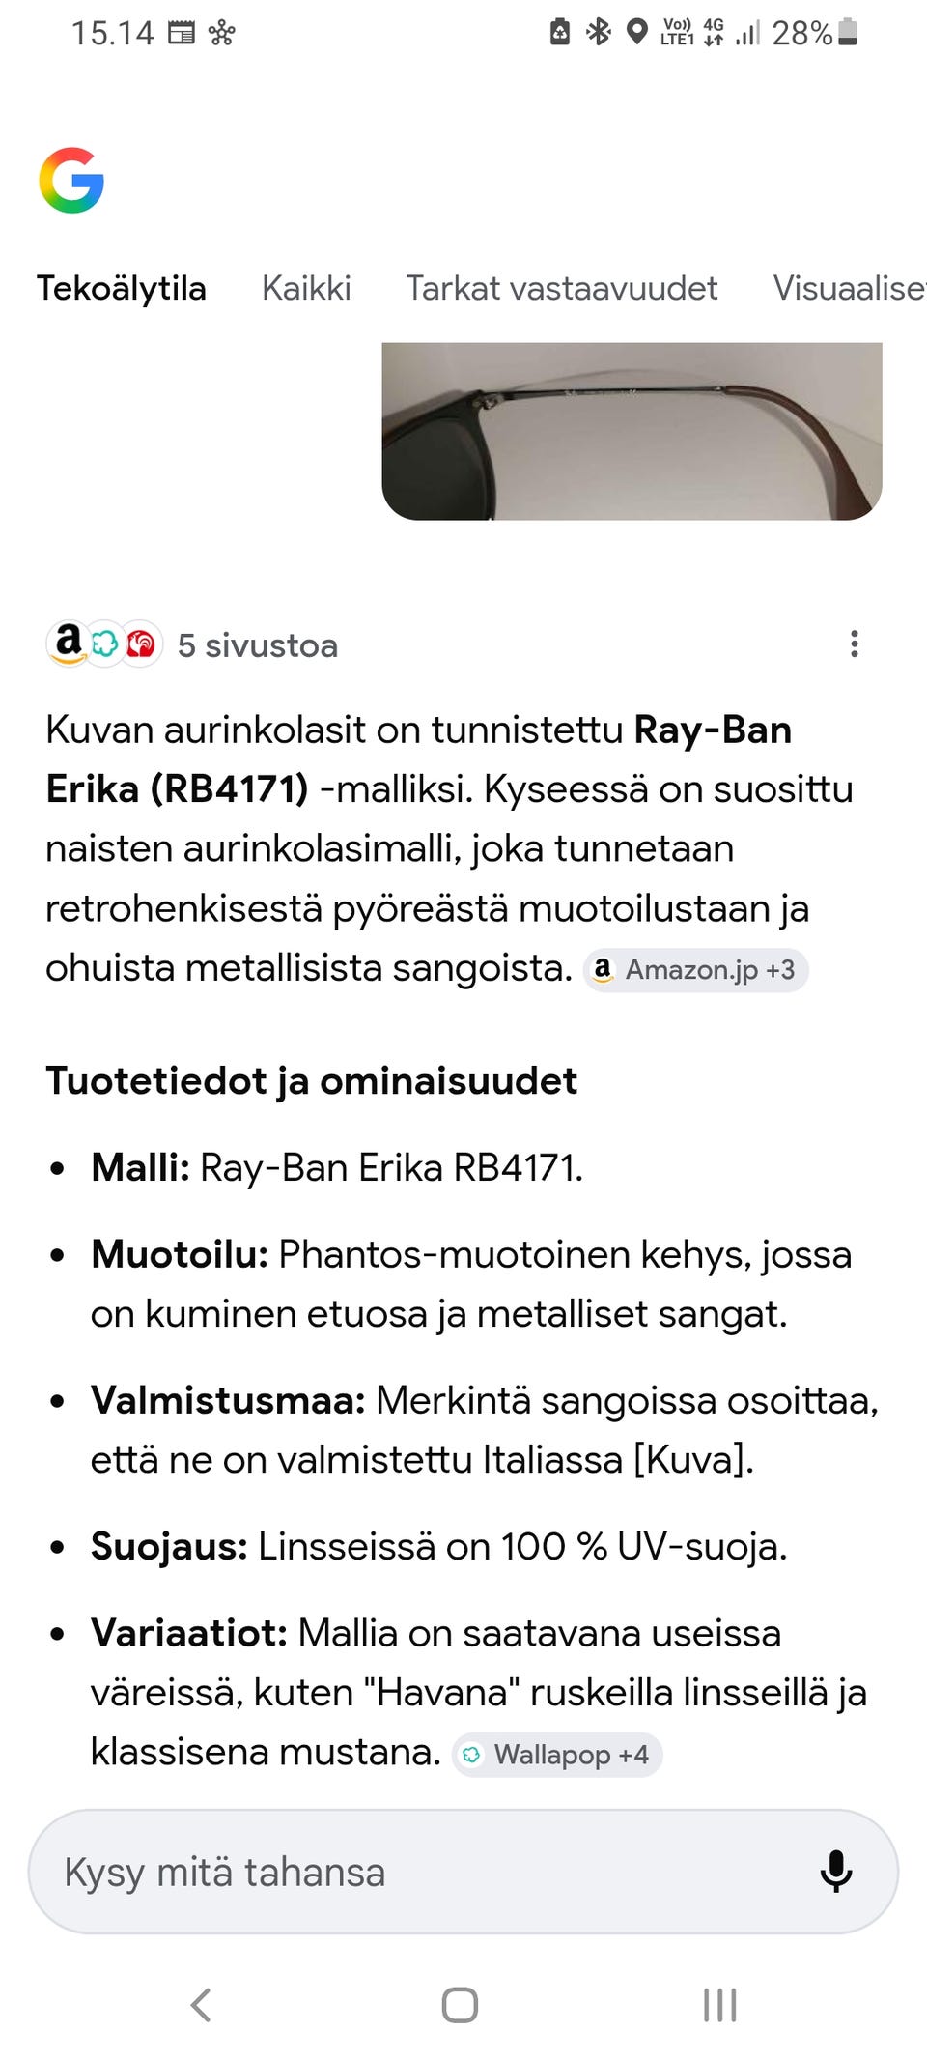Tap the home navigation button

462,2004
